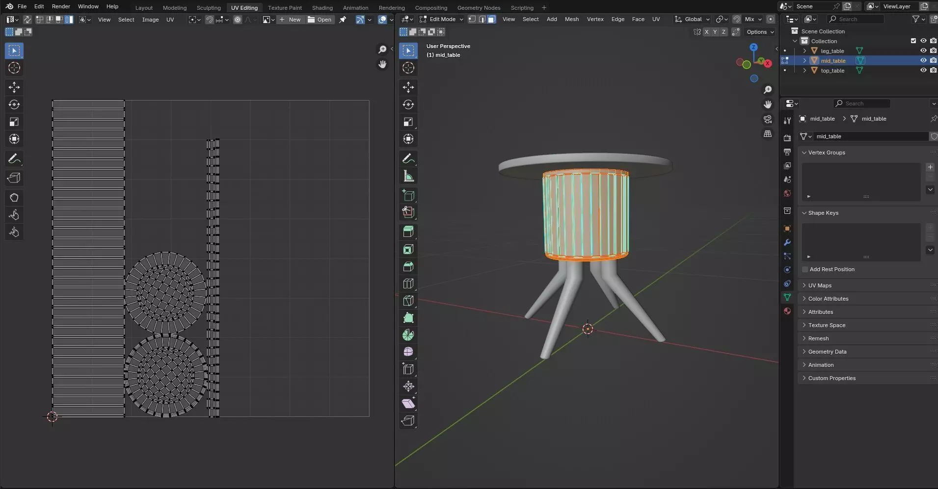Select the Edge Slide tool
This screenshot has height=489, width=938.
coord(408,369)
